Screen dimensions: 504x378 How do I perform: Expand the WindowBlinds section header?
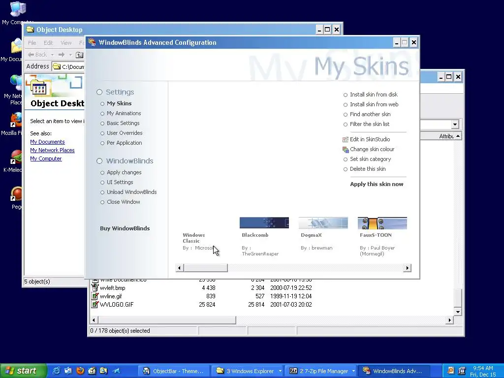129,161
